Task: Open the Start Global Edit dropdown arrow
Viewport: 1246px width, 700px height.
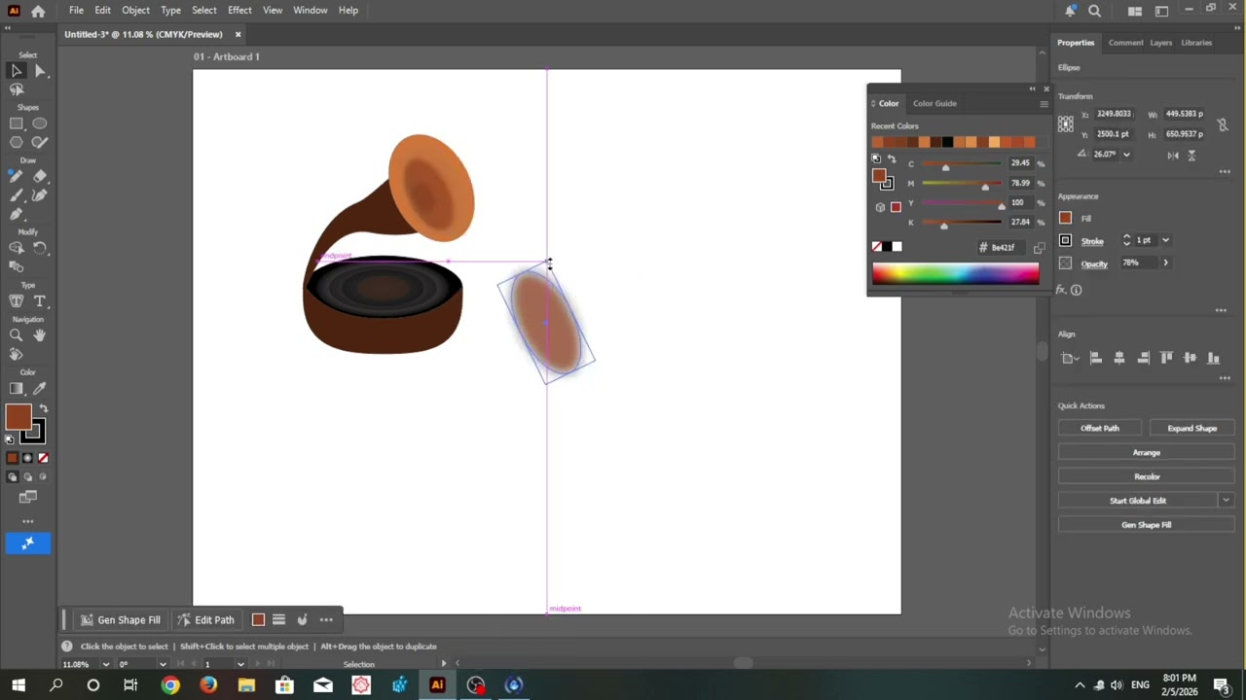Action: click(x=1225, y=501)
